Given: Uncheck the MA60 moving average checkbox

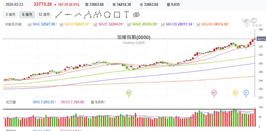Looking at the screenshot, I should (129, 24).
